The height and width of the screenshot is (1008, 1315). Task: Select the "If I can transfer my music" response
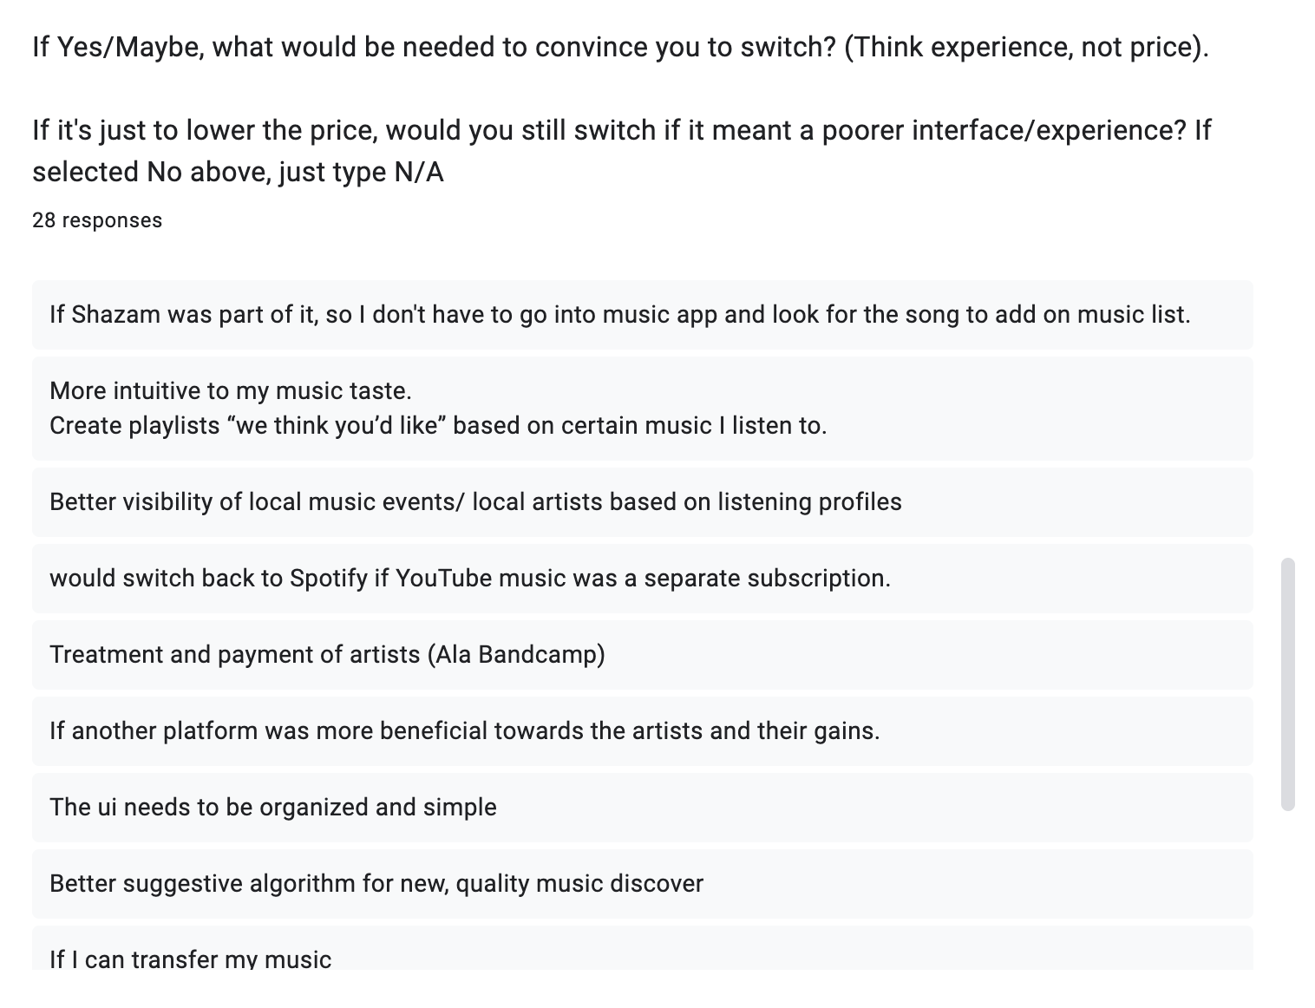(x=190, y=959)
